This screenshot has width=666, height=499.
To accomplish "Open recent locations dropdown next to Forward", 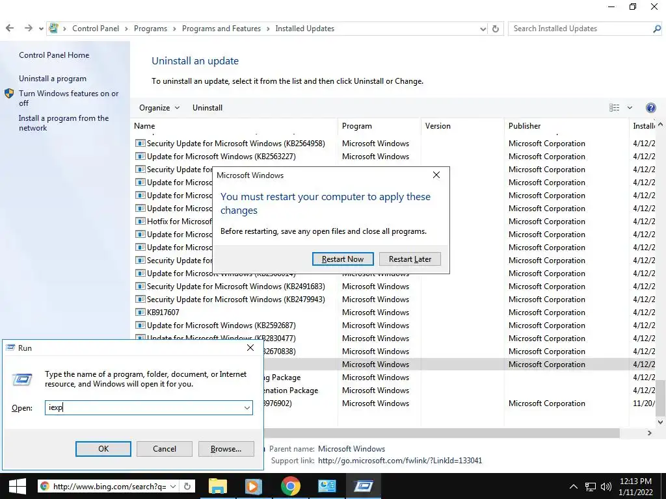I will [41, 29].
